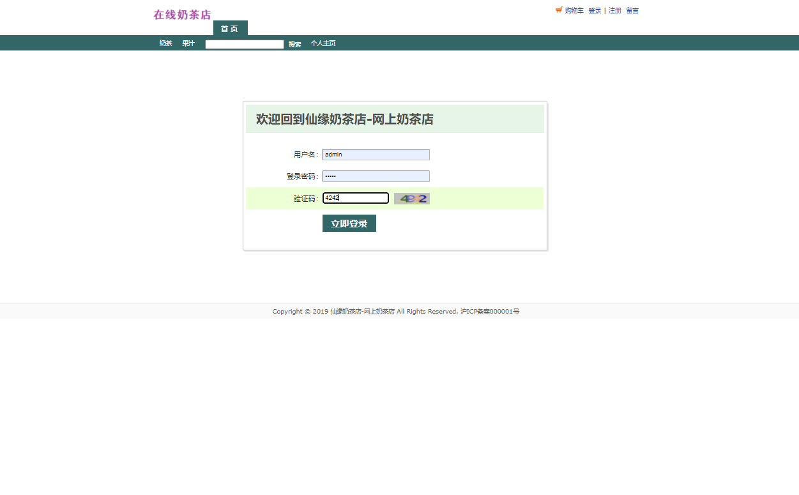Click the welcome header of the login panel
This screenshot has height=495, width=799.
344,119
